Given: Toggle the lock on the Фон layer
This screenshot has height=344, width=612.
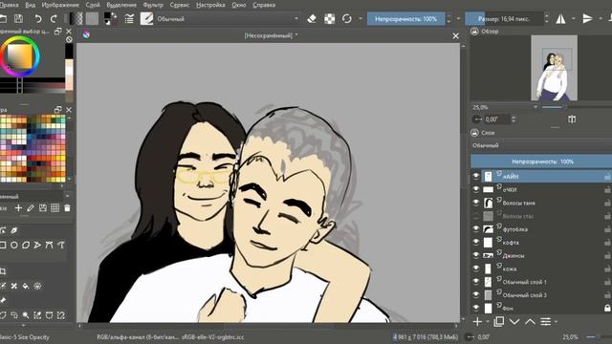Looking at the screenshot, I should 607,308.
